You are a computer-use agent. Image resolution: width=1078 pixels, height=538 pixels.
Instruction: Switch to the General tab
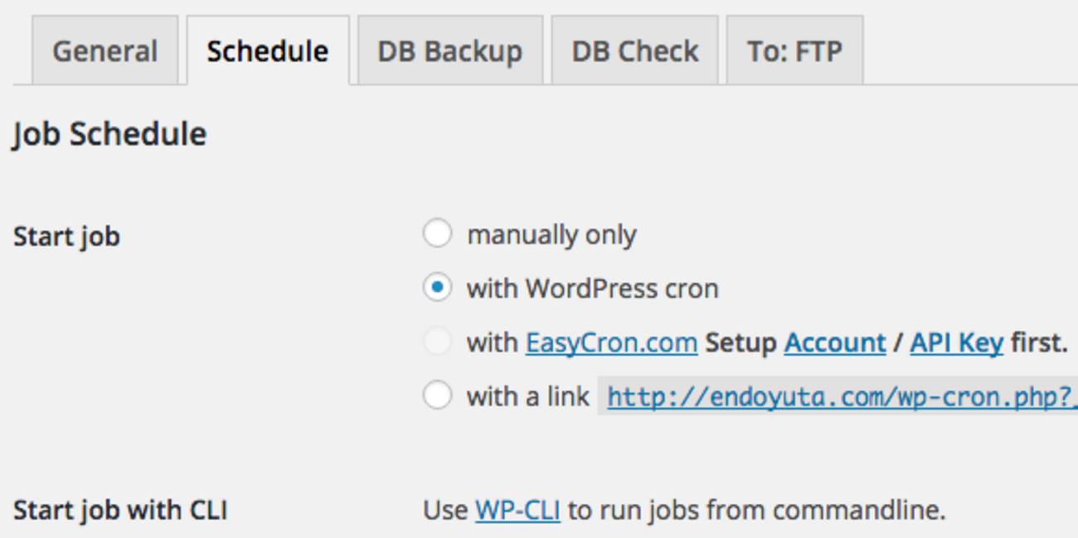point(104,51)
